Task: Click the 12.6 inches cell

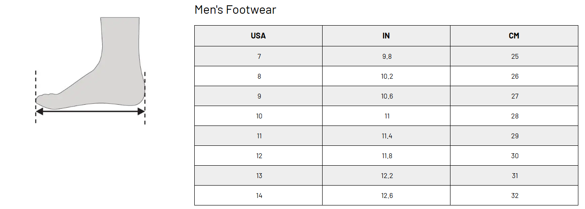Action: click(386, 196)
